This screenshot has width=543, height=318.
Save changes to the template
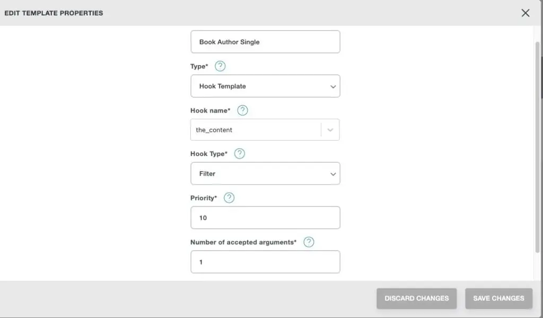click(498, 298)
